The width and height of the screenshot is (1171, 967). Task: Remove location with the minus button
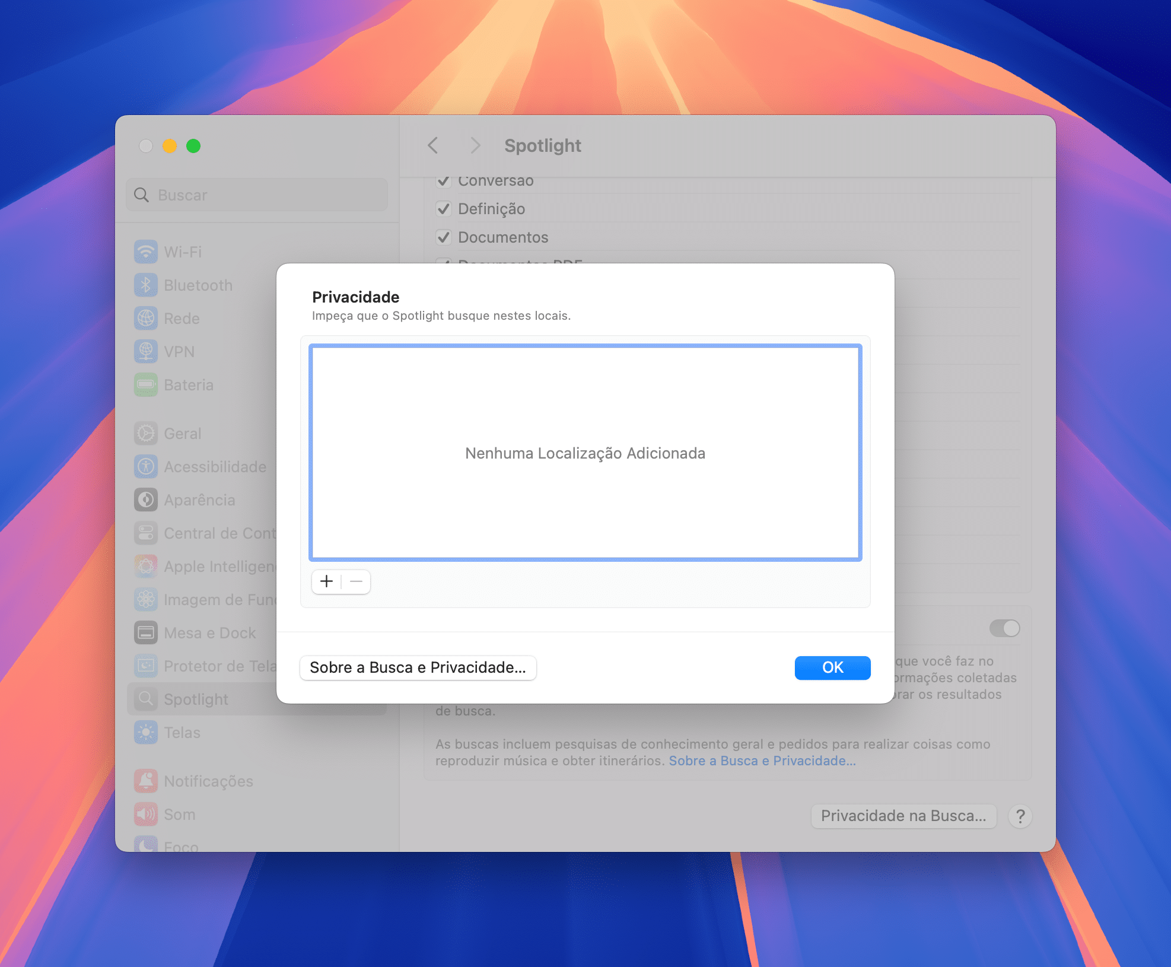pos(356,581)
